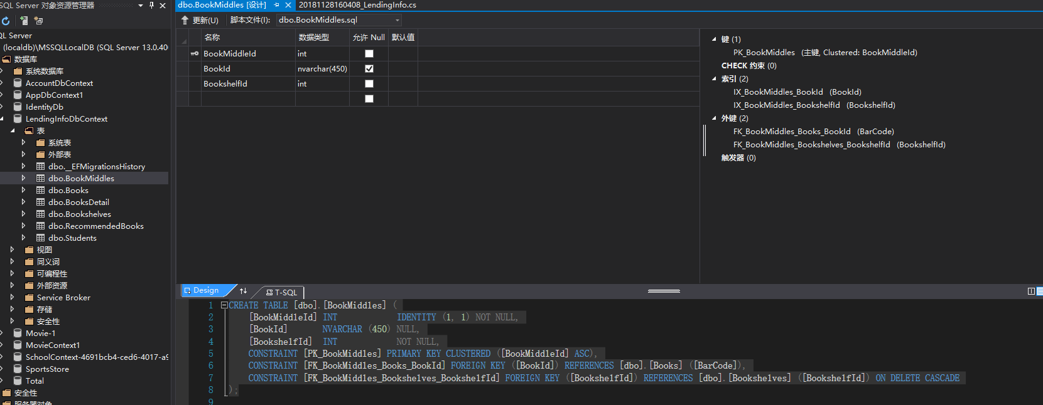1043x405 pixels.
Task: Collapse the 键 (1) section
Action: 714,39
